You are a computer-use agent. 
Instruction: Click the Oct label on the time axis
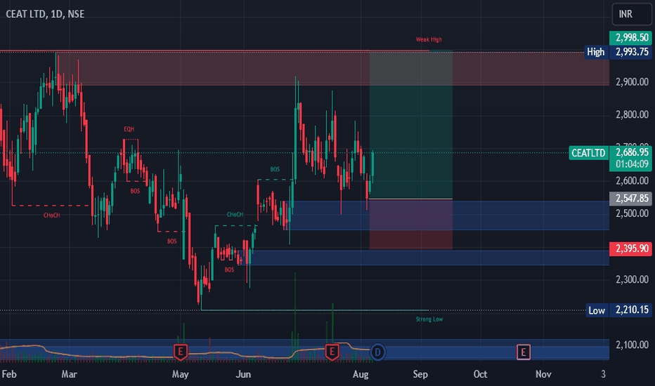click(x=481, y=374)
